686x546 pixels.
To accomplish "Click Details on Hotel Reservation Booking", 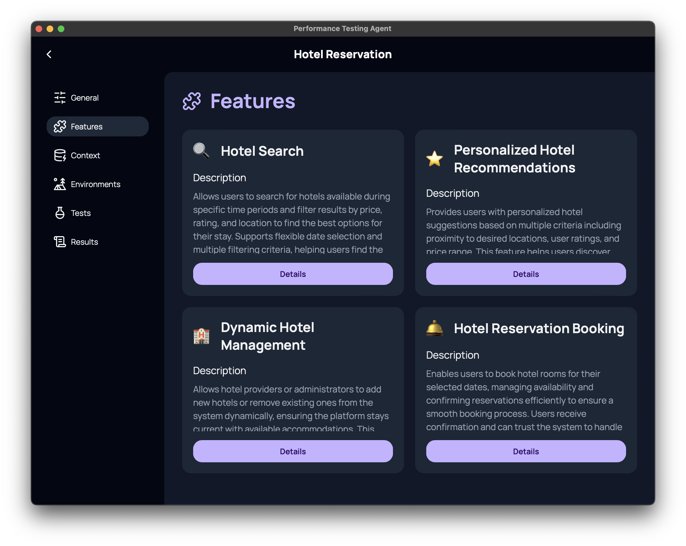I will [x=526, y=451].
